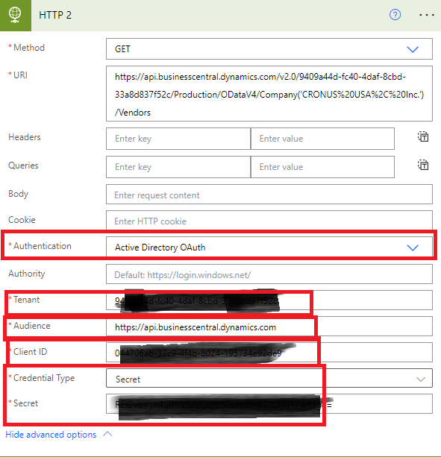The height and width of the screenshot is (457, 441).
Task: Click the Queries key input
Action: pyautogui.click(x=178, y=167)
